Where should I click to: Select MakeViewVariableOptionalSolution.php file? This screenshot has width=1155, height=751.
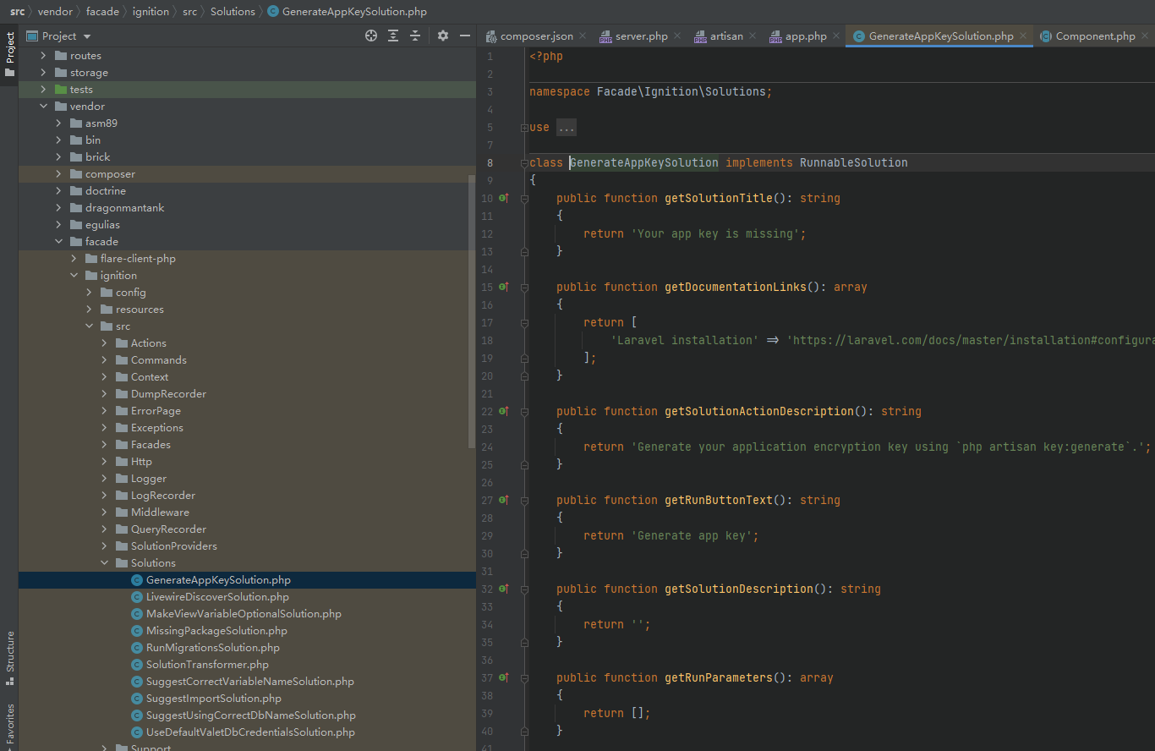(x=244, y=614)
